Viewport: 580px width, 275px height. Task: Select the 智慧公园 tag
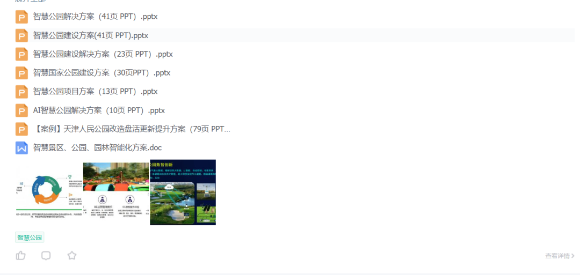click(30, 237)
